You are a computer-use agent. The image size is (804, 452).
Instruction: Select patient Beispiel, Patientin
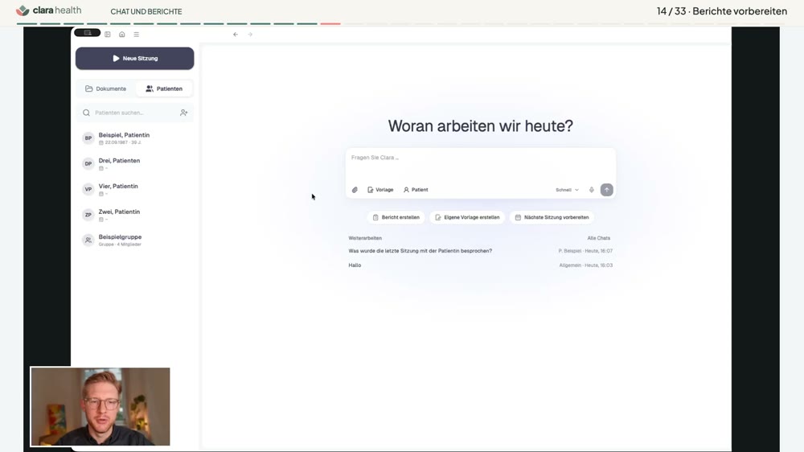[x=135, y=138]
